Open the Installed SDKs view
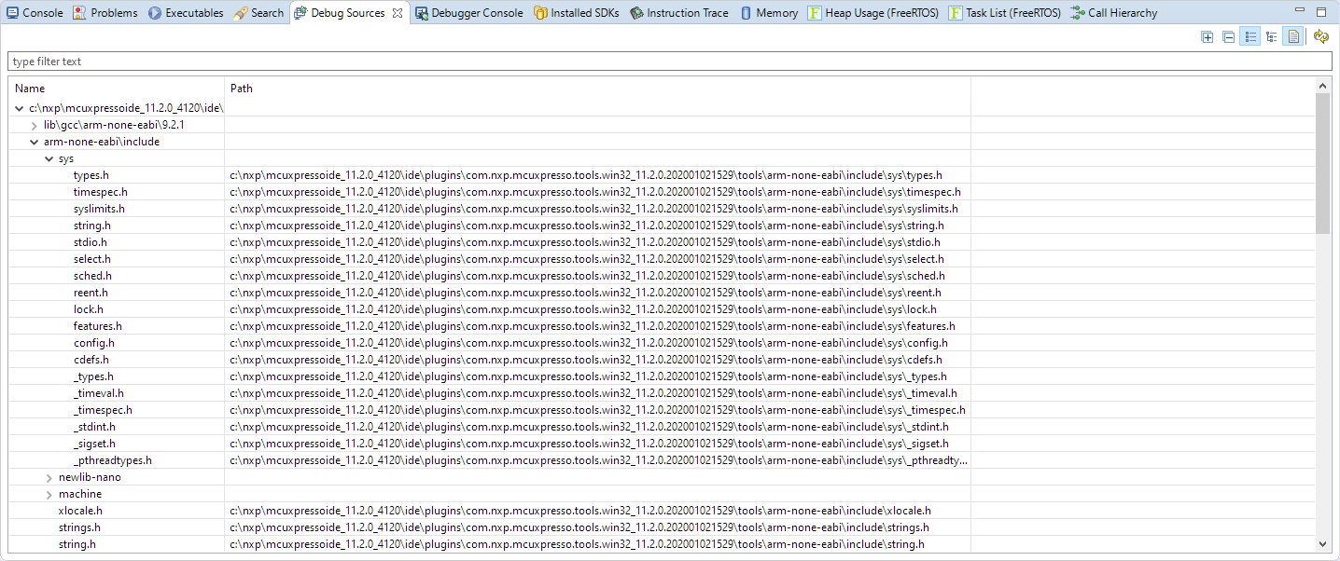The height and width of the screenshot is (561, 1340). [x=576, y=13]
